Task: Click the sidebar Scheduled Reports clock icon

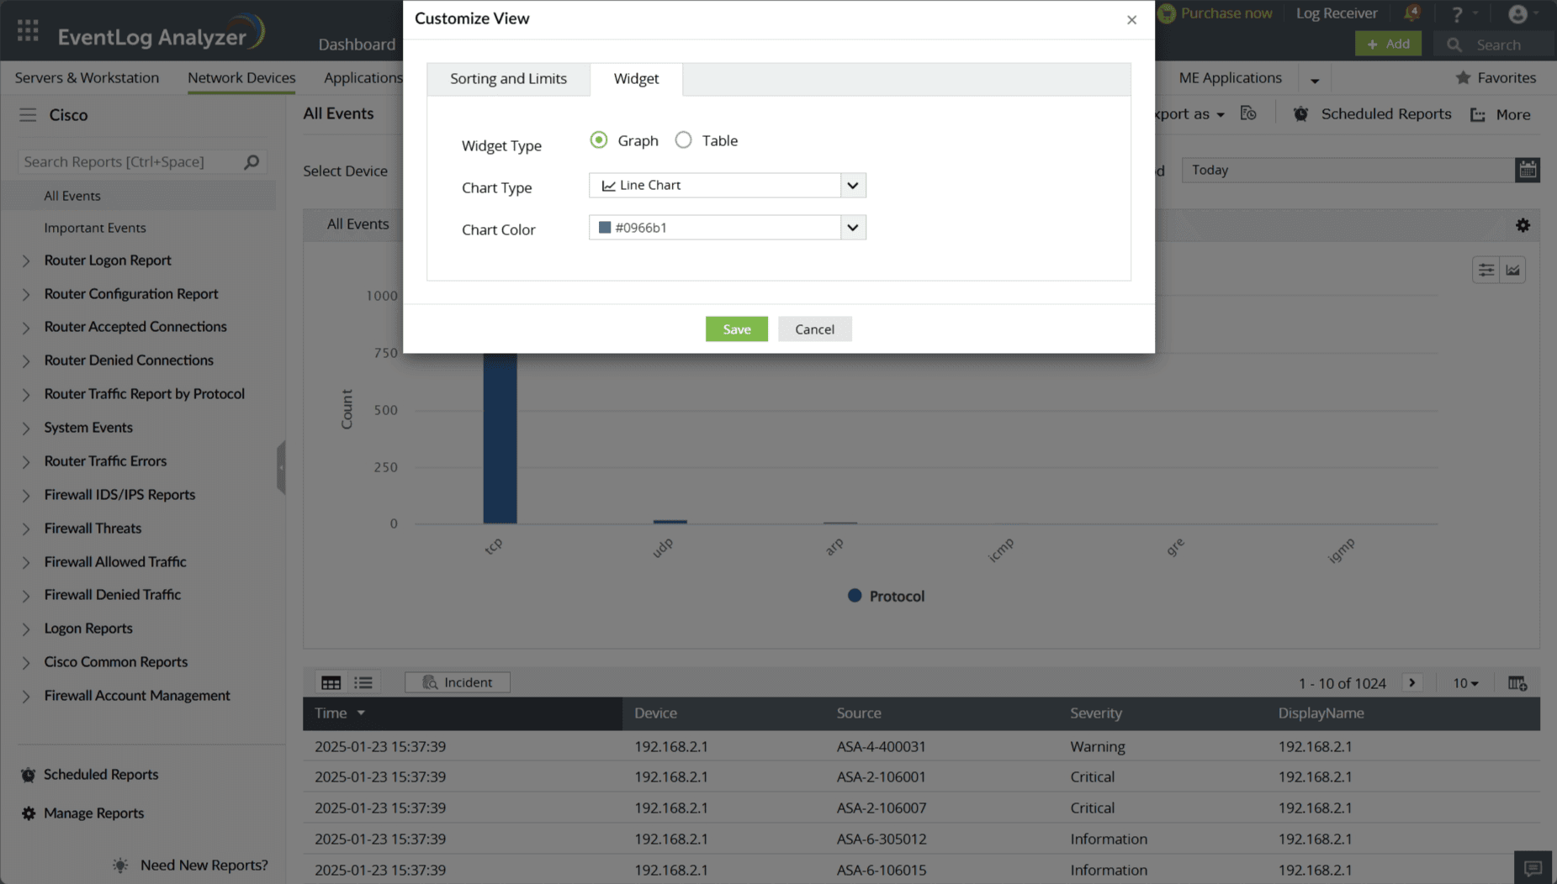Action: point(29,775)
